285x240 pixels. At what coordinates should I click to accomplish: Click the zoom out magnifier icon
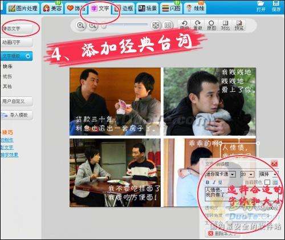[93, 25]
